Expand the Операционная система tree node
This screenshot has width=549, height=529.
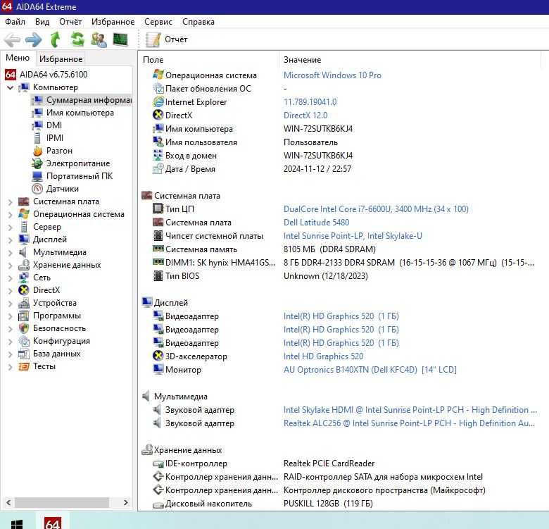click(x=10, y=214)
